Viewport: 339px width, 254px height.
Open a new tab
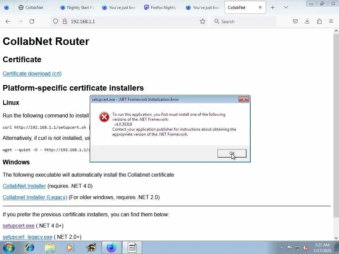pos(273,7)
